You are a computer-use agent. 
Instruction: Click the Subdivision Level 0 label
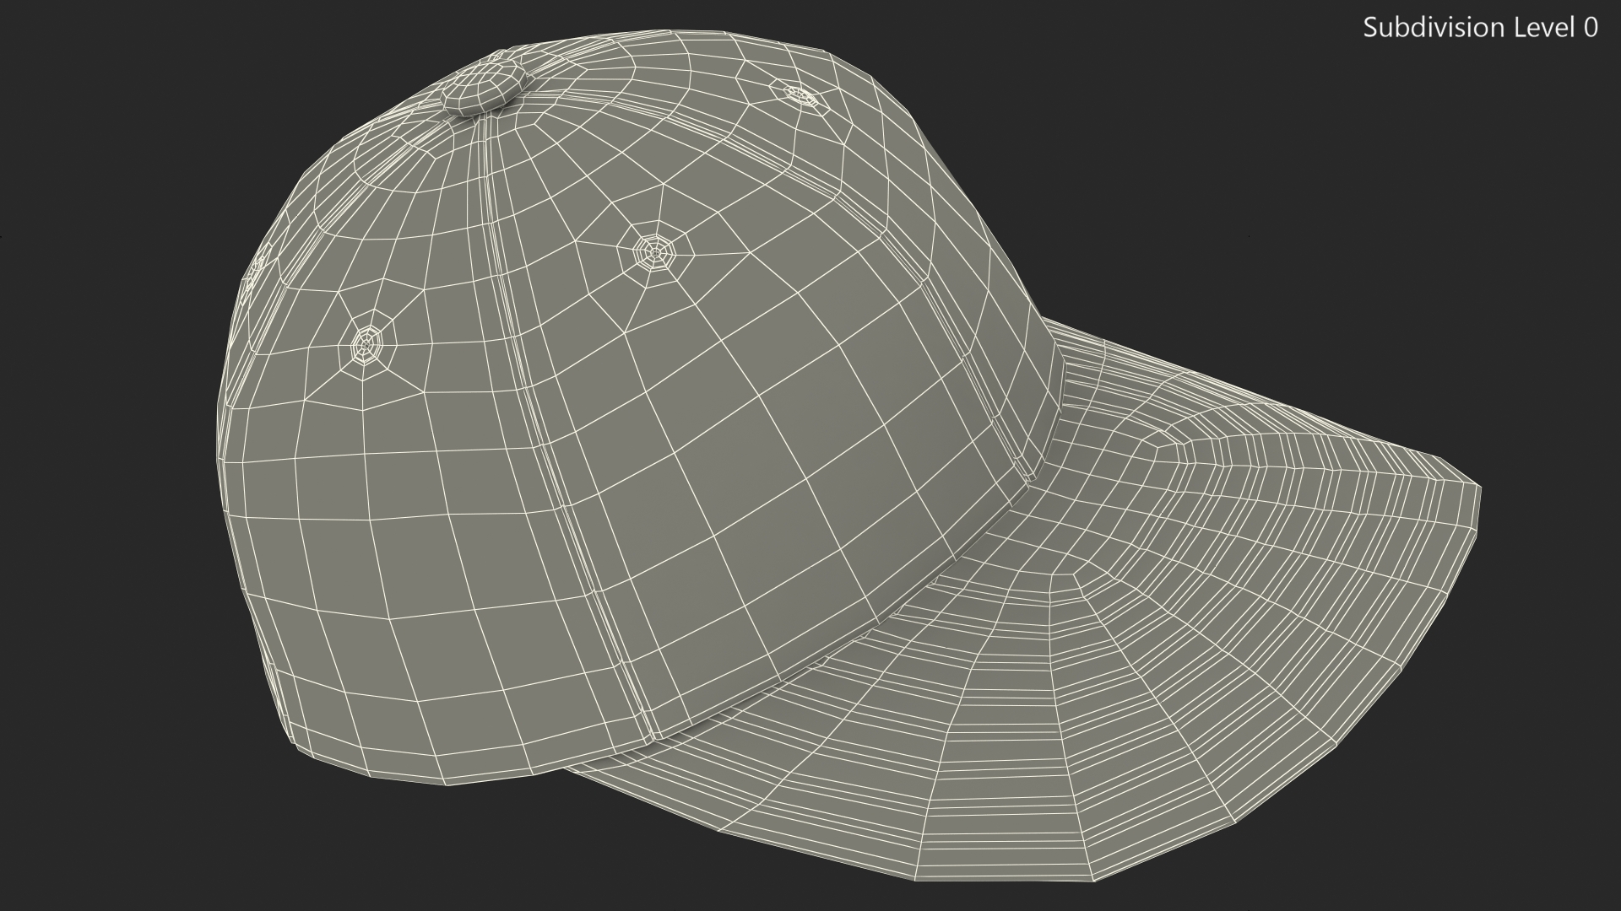click(x=1479, y=28)
